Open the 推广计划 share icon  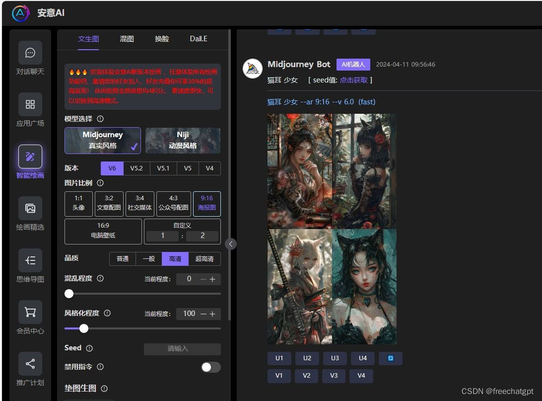coord(30,364)
